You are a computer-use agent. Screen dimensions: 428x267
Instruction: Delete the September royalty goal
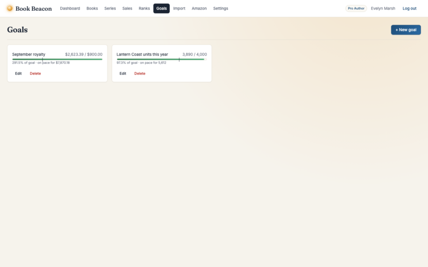click(35, 73)
